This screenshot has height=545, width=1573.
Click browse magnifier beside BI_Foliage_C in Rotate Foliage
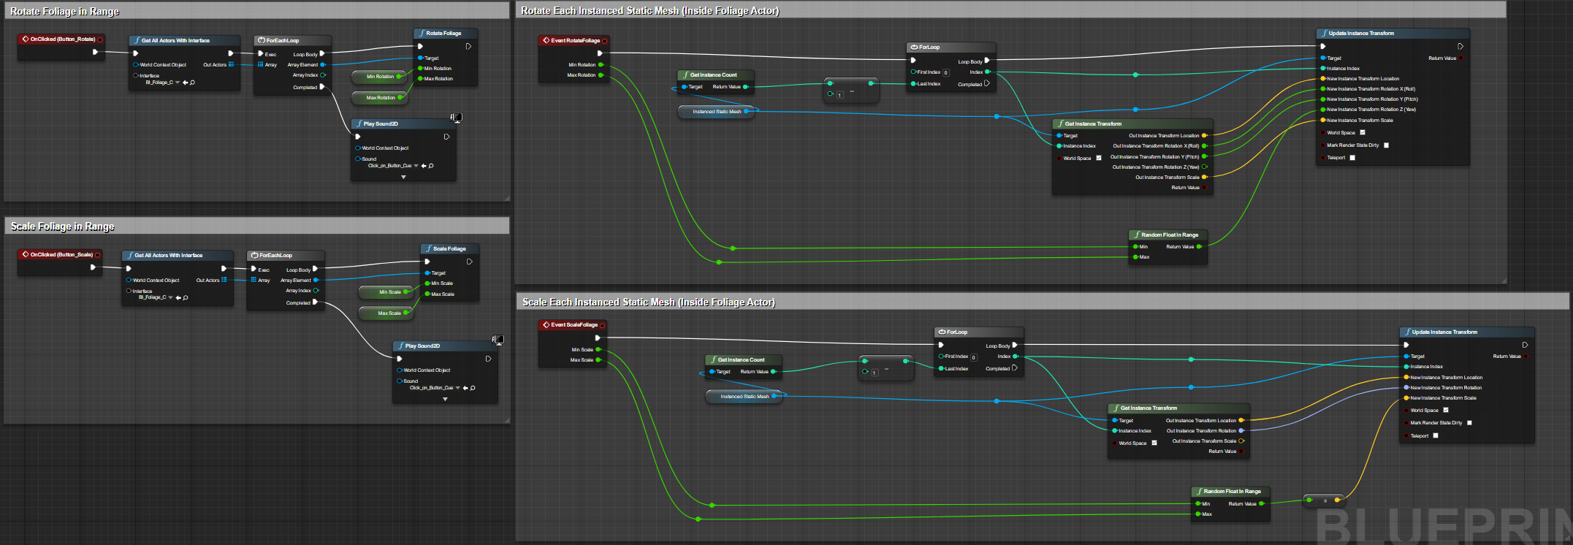[192, 83]
